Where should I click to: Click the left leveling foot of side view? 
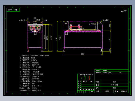64,50
